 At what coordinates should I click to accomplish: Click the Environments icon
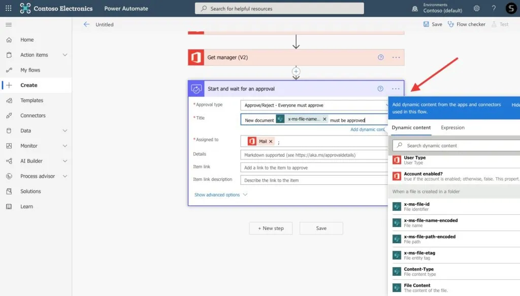(x=415, y=9)
